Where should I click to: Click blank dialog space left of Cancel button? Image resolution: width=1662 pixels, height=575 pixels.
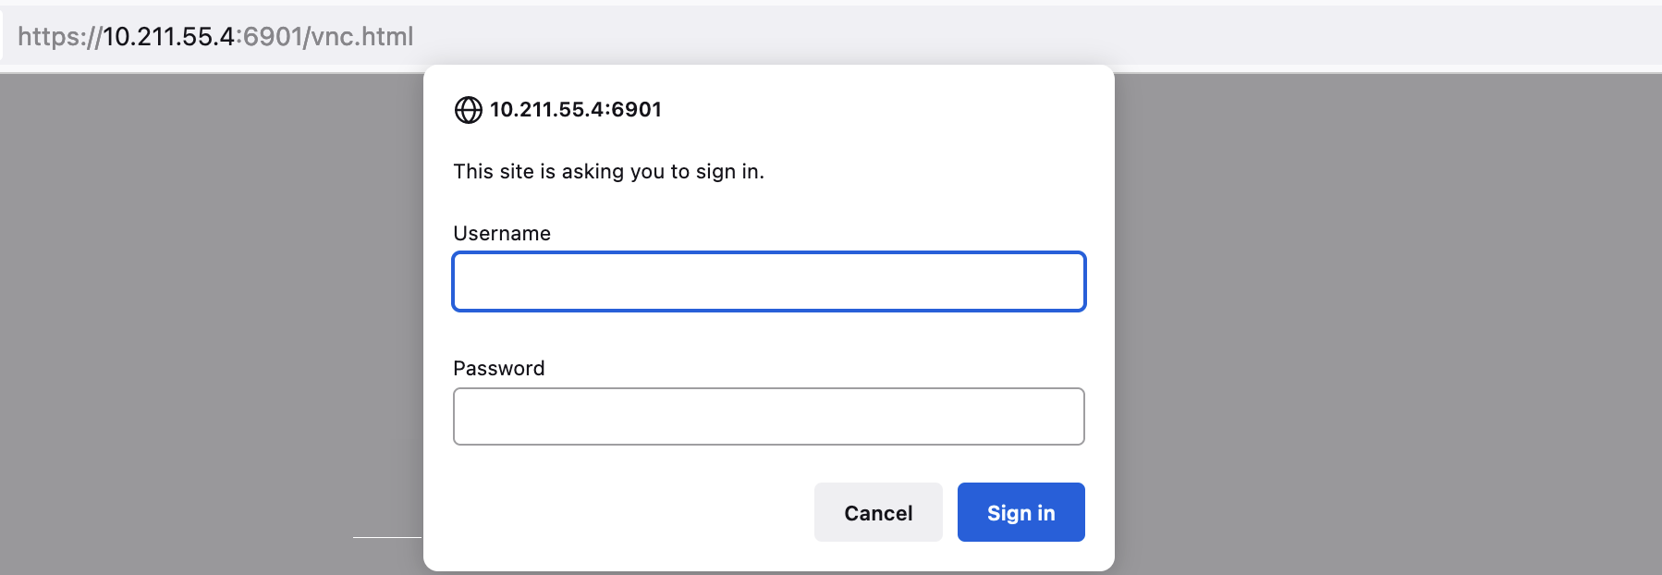coord(629,512)
